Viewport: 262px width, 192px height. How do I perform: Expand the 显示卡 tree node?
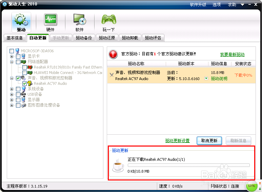coord(12,56)
